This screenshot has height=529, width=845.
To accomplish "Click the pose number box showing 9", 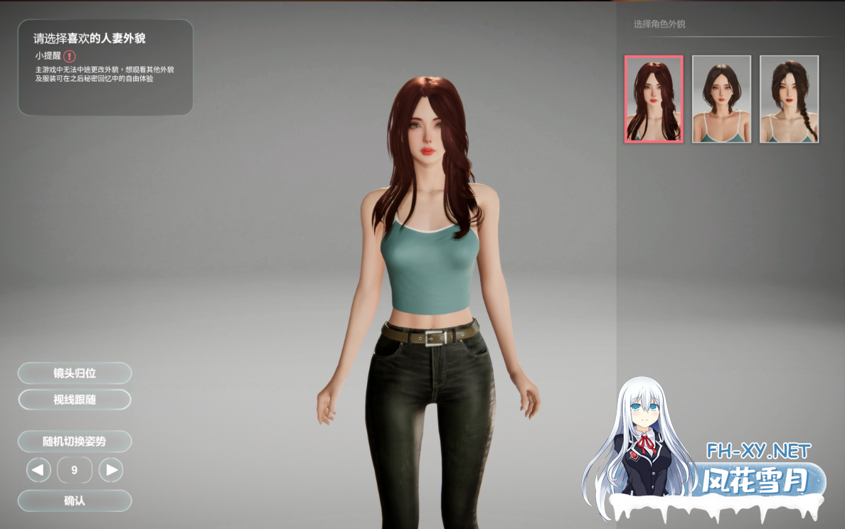I will (x=75, y=470).
